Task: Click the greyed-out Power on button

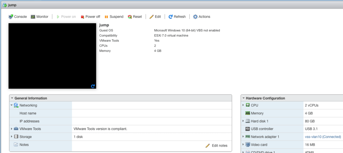Action: [66, 16]
